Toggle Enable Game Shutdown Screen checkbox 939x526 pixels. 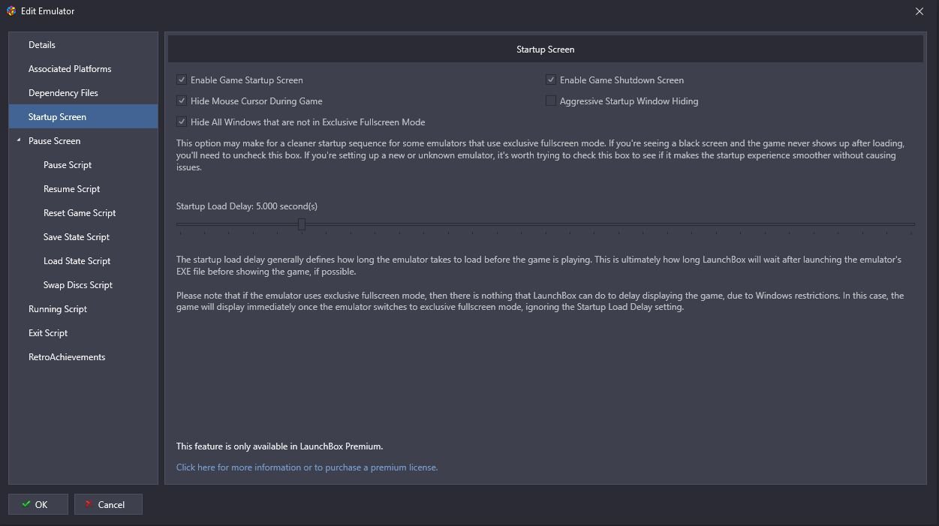[551, 80]
